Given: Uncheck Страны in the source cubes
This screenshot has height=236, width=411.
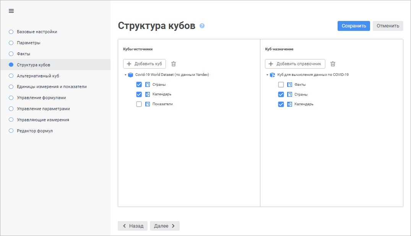Looking at the screenshot, I should click(x=139, y=85).
